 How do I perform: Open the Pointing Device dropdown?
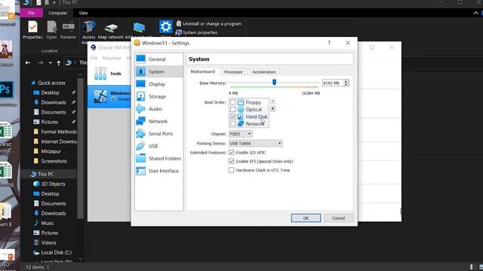point(255,143)
